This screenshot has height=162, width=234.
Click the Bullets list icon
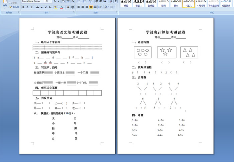(79, 1)
